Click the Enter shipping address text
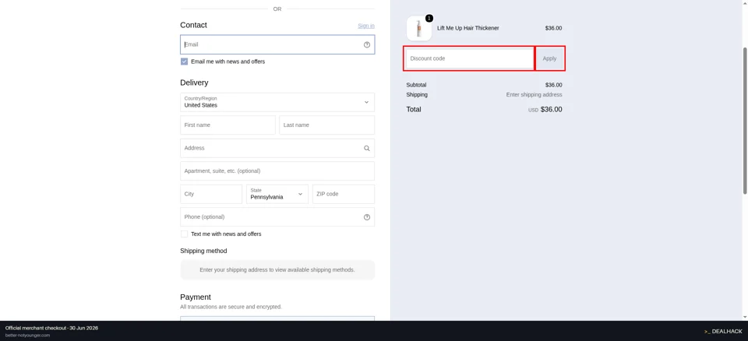Screen dimensions: 748x341 coord(534,95)
